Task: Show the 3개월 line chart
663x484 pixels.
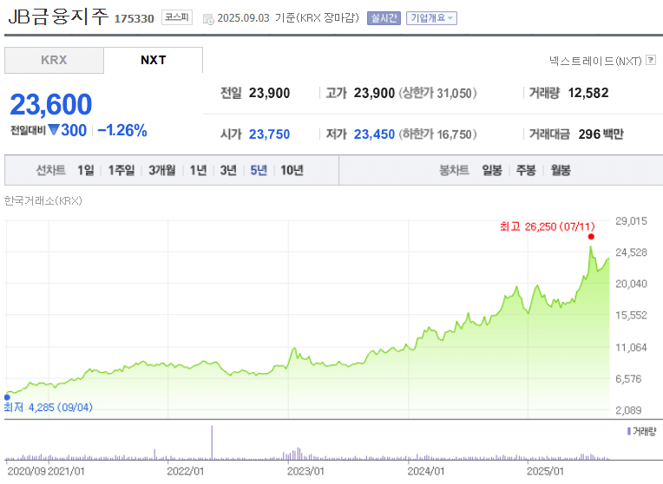Action: tap(162, 170)
